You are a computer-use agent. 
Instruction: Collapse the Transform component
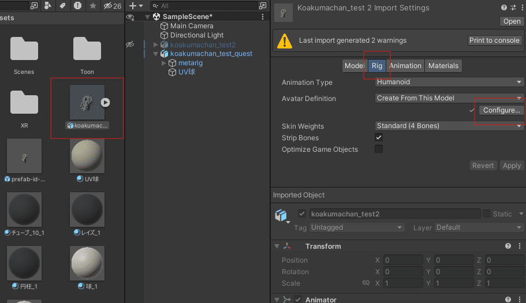[x=277, y=246]
